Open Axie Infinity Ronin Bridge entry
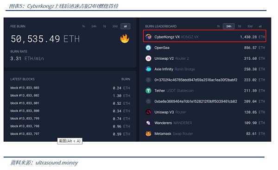 point(205,69)
